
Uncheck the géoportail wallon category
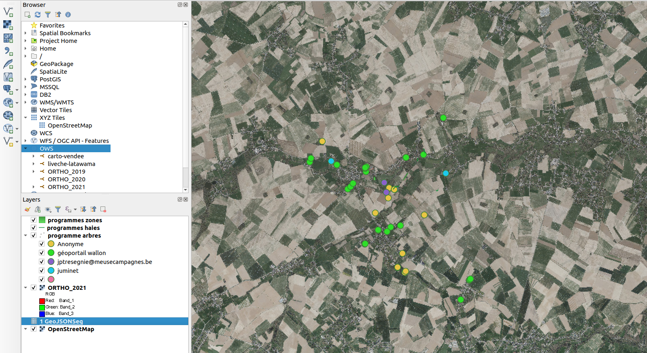(42, 253)
